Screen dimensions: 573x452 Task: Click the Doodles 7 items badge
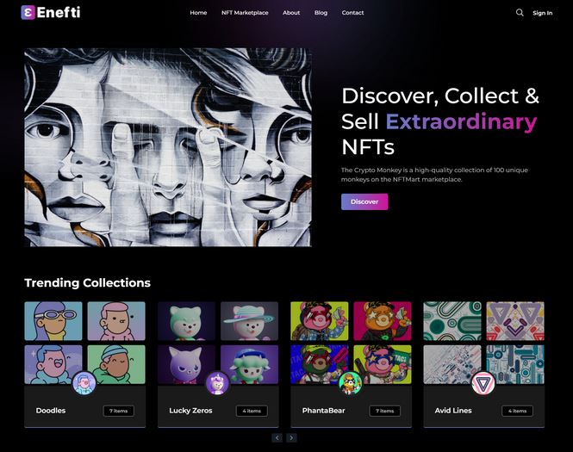(x=119, y=411)
